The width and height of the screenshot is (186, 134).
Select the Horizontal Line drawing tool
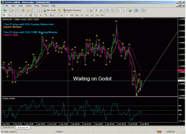pos(21,15)
